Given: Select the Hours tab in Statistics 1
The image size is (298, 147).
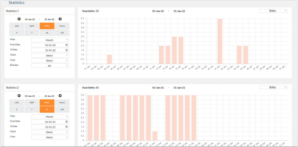Looking at the screenshot, I should [x=62, y=26].
